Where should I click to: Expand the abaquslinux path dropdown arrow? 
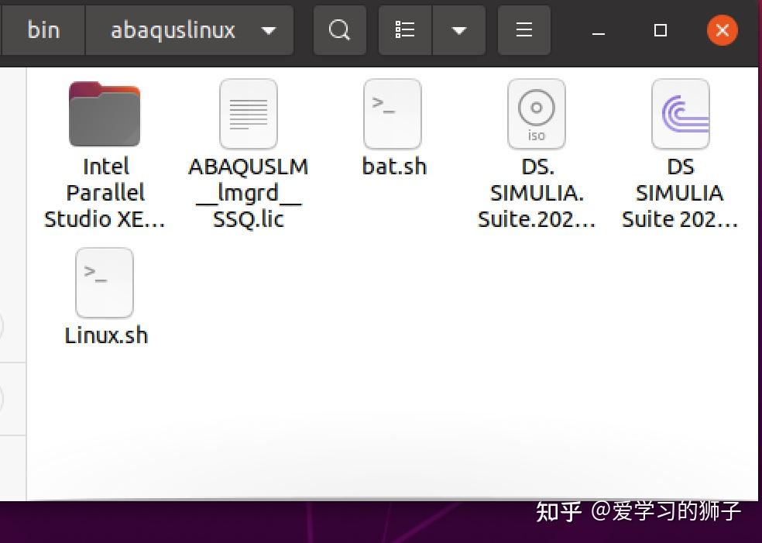267,30
